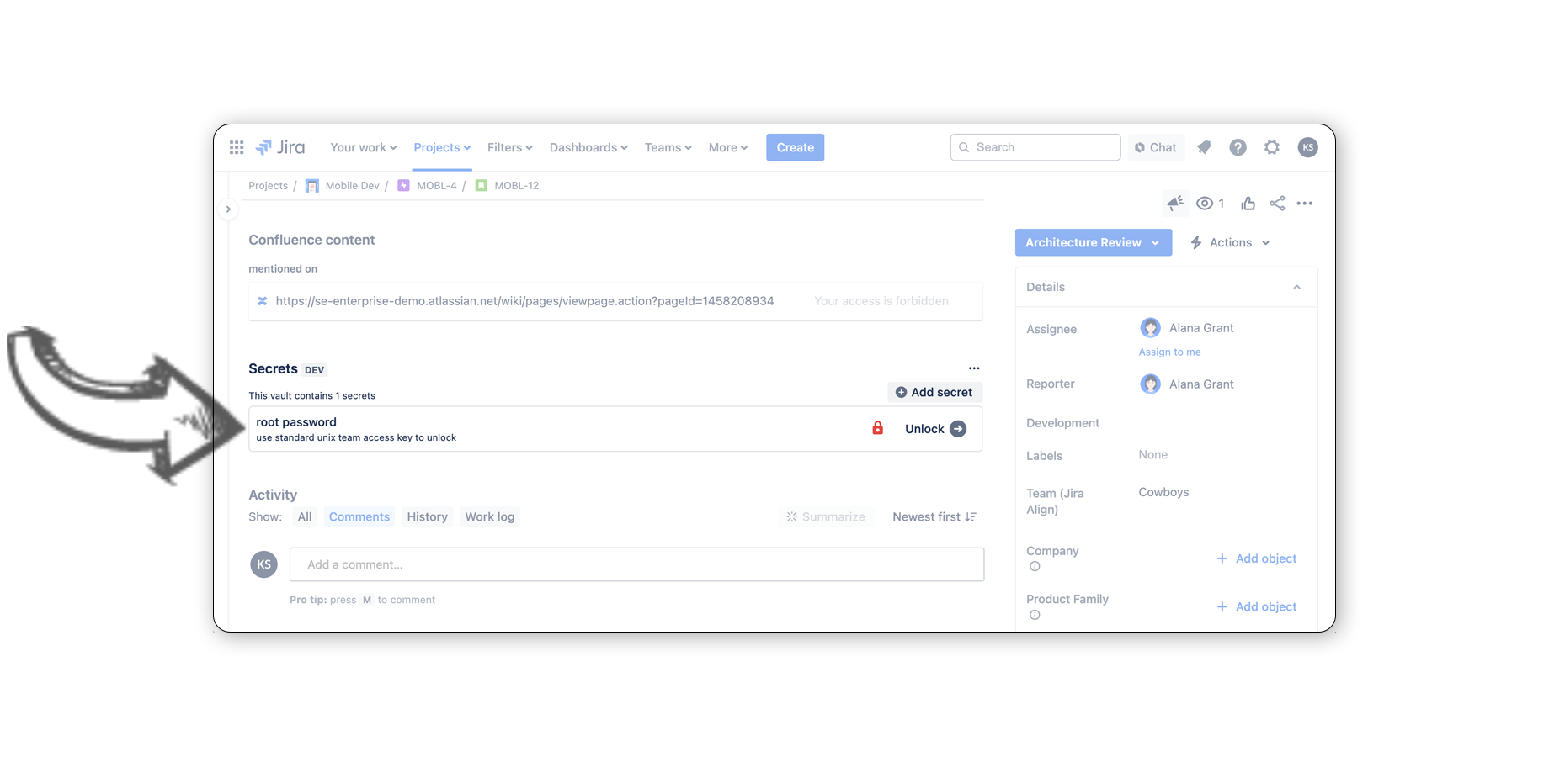
Task: Click the watcher count 1
Action: click(x=1221, y=203)
